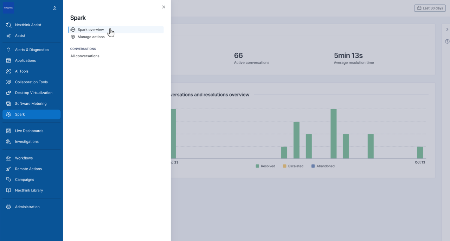Click the AI Tools sidebar icon
The height and width of the screenshot is (241, 450).
tap(8, 71)
